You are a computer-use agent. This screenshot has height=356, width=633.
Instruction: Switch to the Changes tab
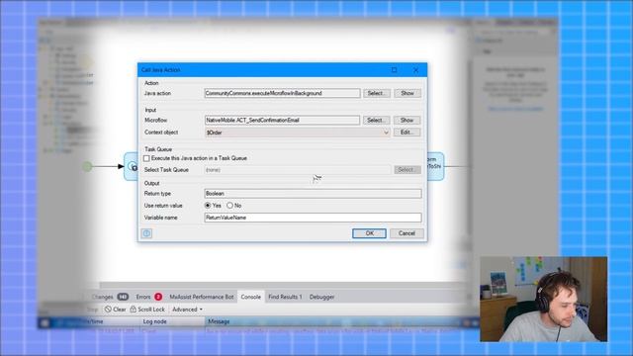point(110,297)
